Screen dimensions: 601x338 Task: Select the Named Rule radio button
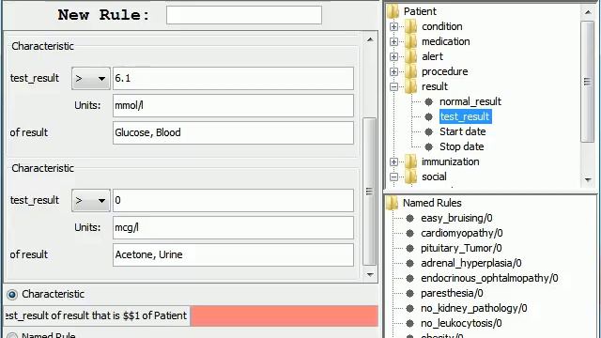(x=12, y=336)
